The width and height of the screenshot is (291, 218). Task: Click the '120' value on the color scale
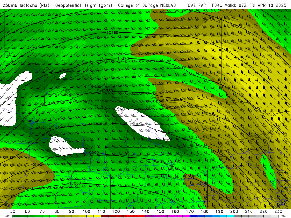(116, 211)
